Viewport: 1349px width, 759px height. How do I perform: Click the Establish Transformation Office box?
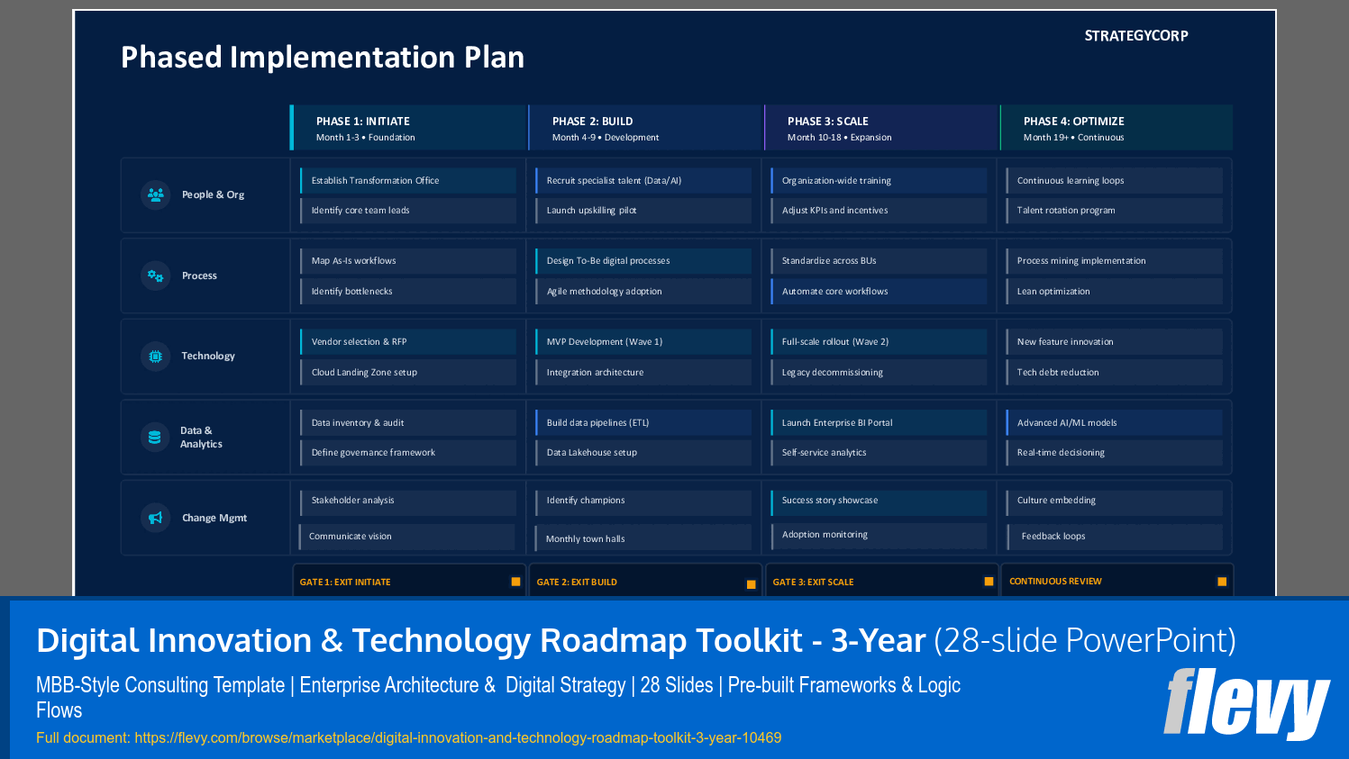click(407, 180)
